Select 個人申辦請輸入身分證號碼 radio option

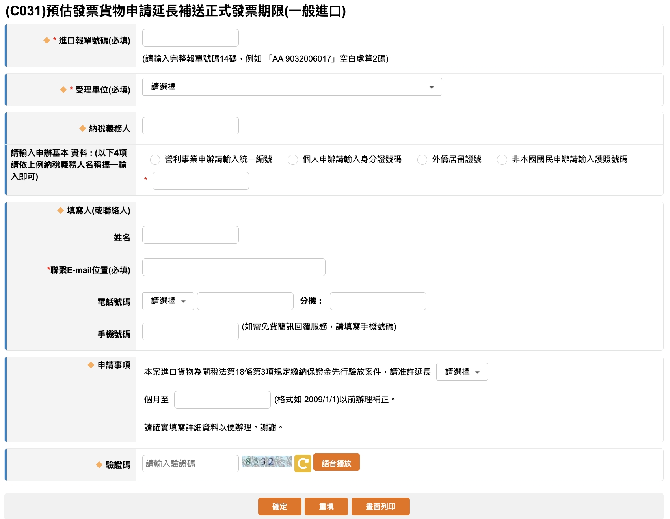point(293,160)
